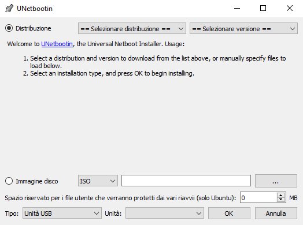Select the Distribuzione radio button
This screenshot has width=303, height=225.
[9, 28]
